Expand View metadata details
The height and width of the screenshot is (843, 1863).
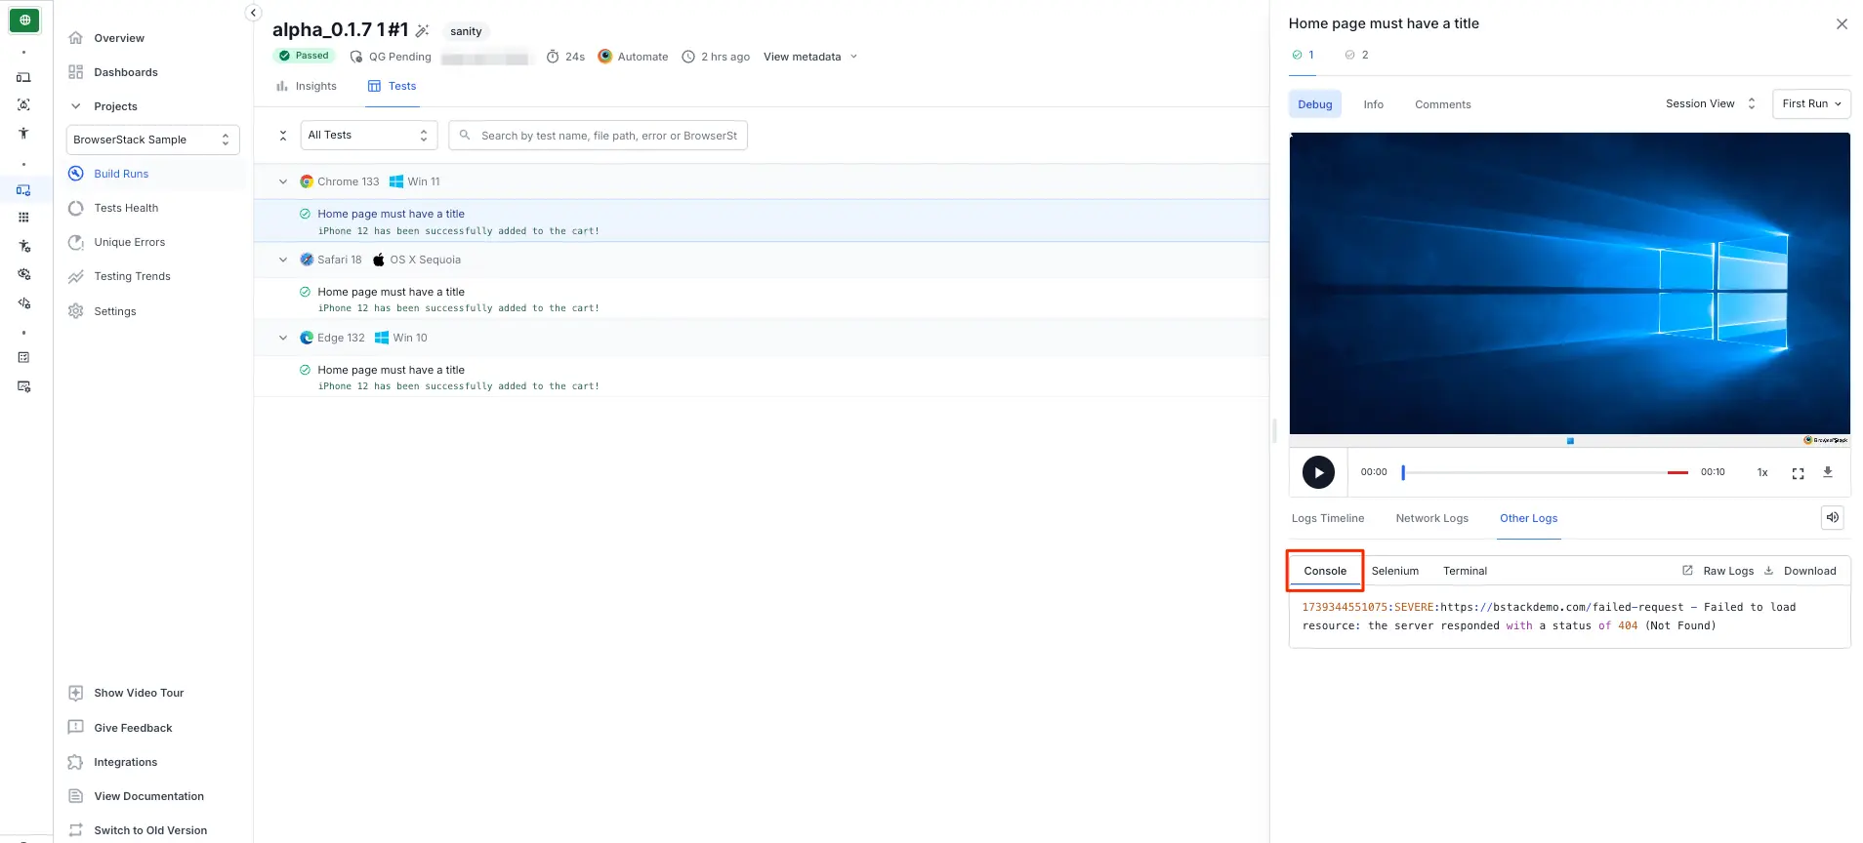[x=809, y=57]
